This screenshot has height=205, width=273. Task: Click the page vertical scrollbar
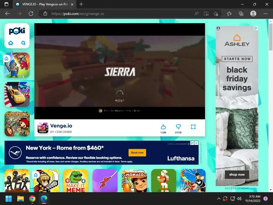[x=271, y=37]
